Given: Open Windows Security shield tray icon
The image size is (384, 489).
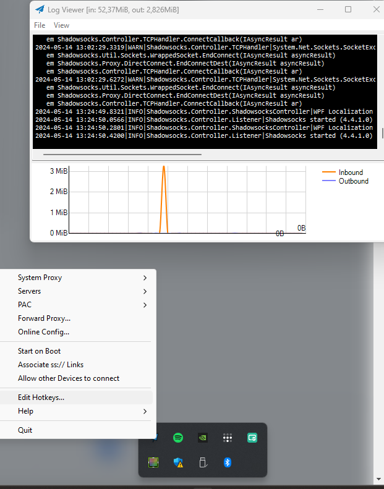Looking at the screenshot, I should click(178, 462).
